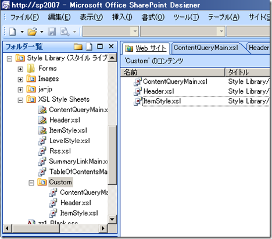Click ContentQueryMain file icon under Custom in tree
The height and width of the screenshot is (239, 272).
point(53,192)
